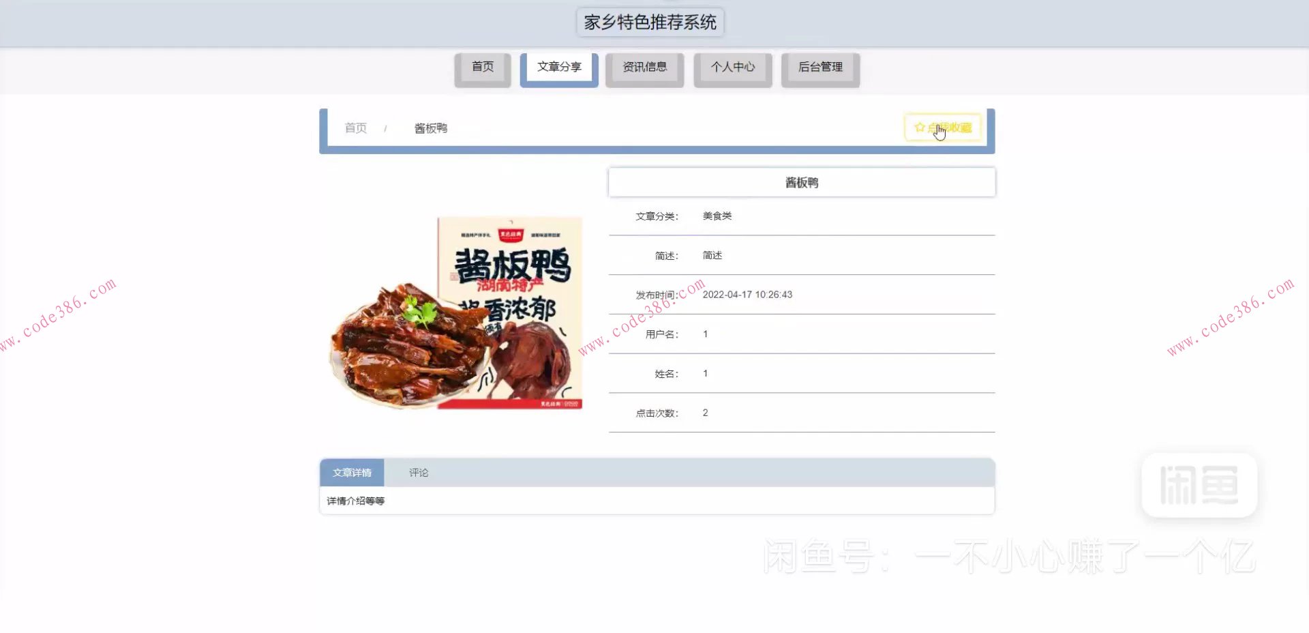
Task: Switch to the 评论 comments tab
Action: click(418, 472)
